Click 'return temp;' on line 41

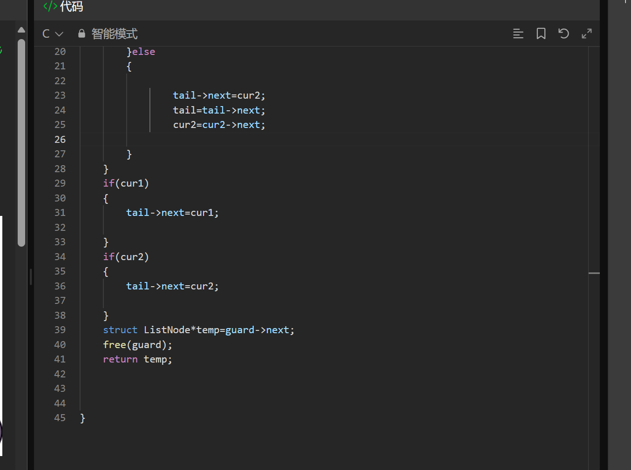[137, 359]
